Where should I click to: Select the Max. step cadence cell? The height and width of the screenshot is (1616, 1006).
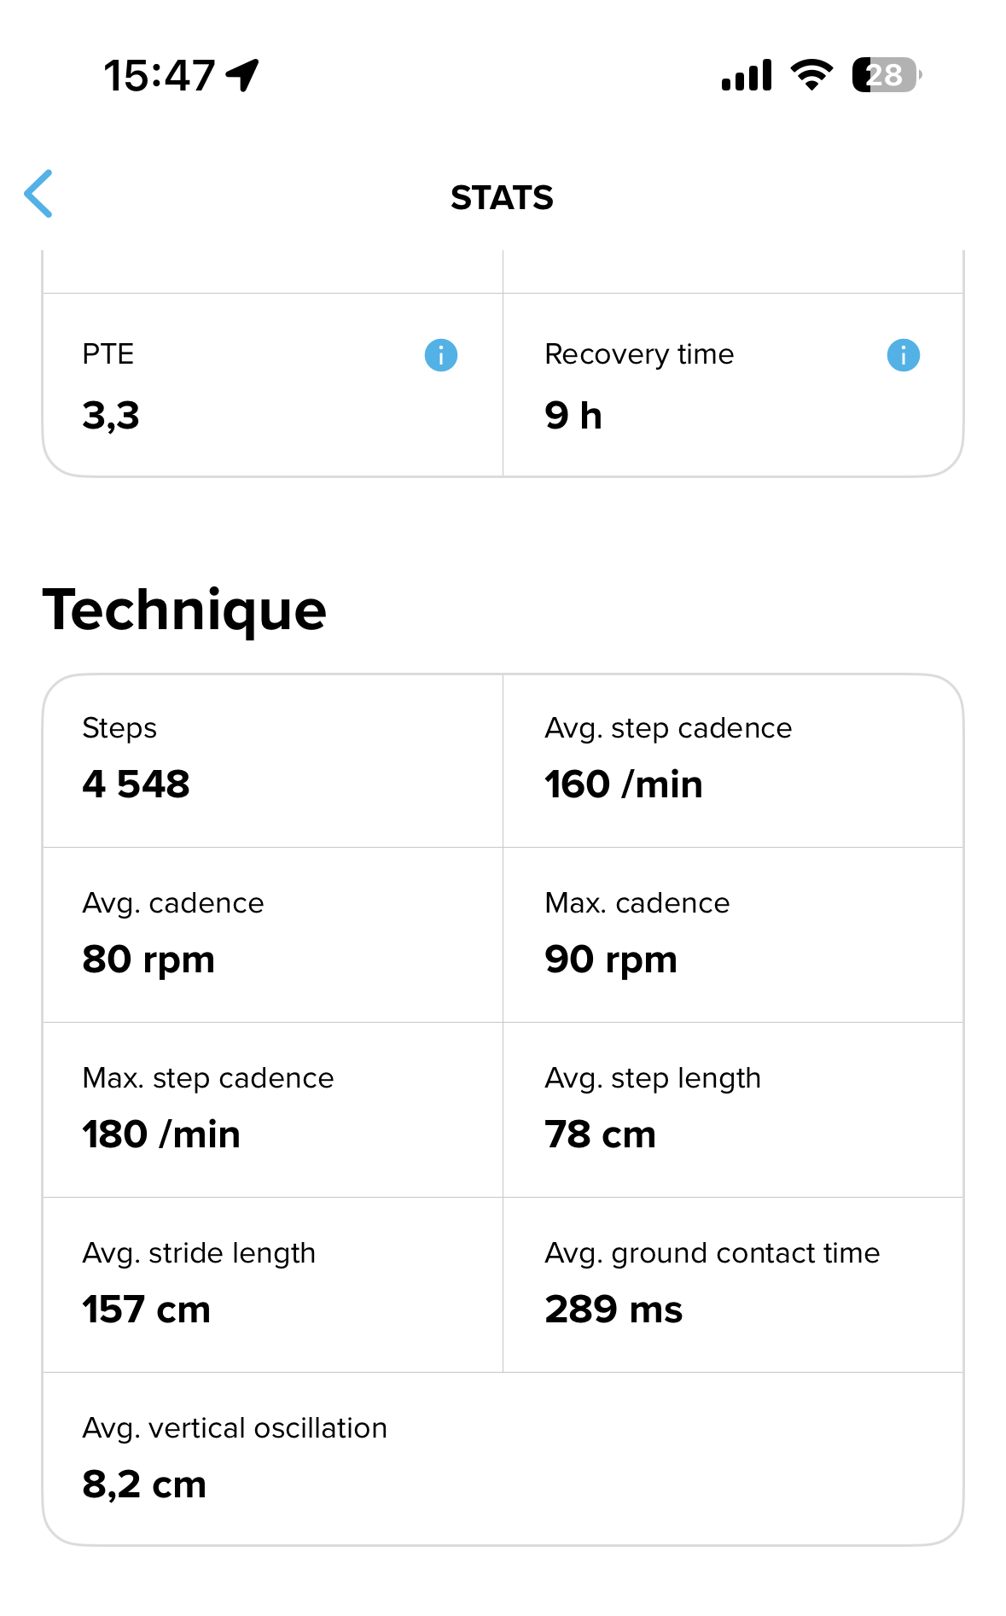point(272,1110)
